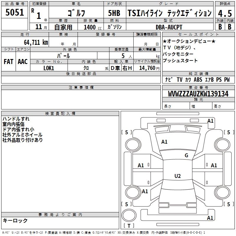Click the キーロック notice text
236x236 pixels.
click(15, 220)
